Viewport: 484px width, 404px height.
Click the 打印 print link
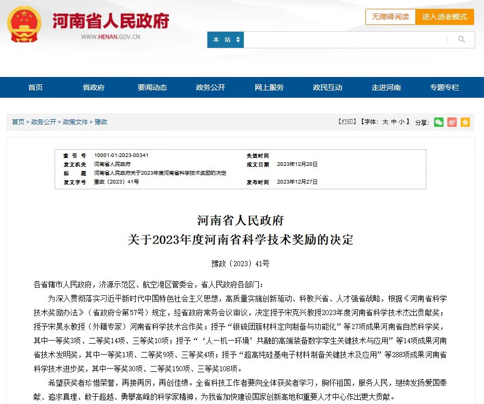point(347,122)
